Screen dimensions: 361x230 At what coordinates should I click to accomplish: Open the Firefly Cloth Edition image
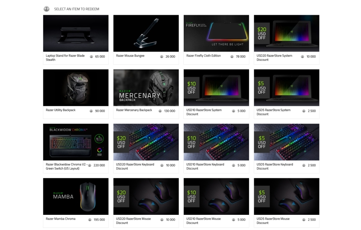[216, 33]
